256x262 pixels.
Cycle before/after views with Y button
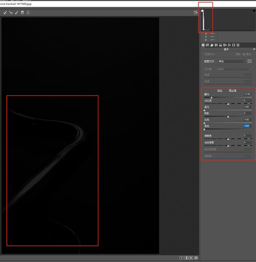(x=182, y=258)
